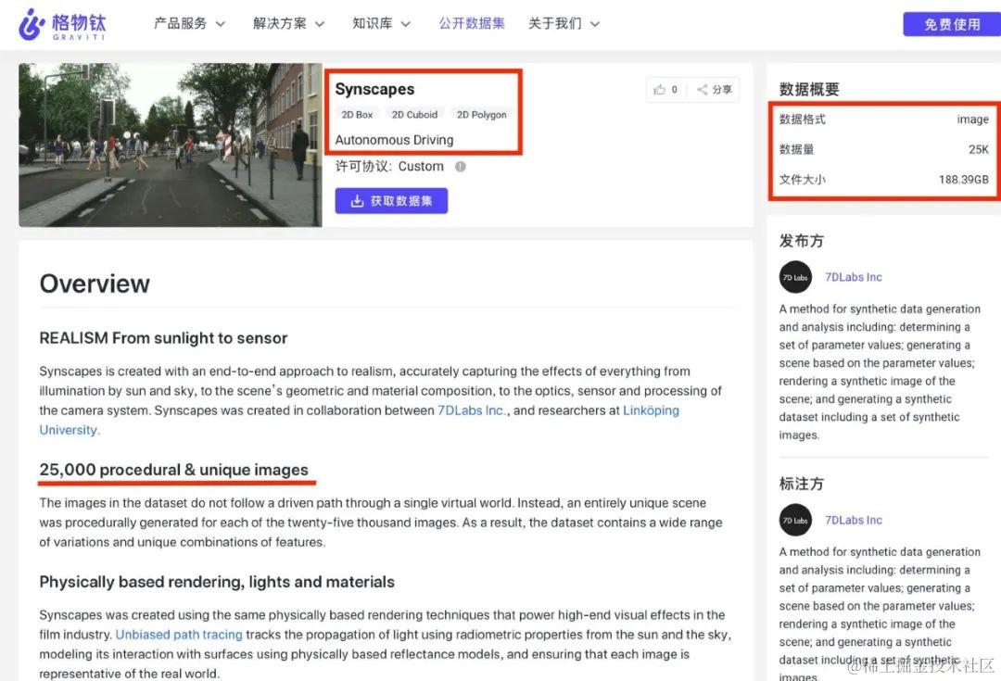1001x681 pixels.
Task: Click the 数据量 25K row
Action: click(x=883, y=149)
